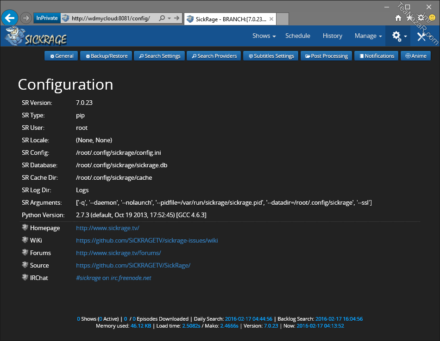Click the search magnifier in address bar
This screenshot has width=440, height=341.
[x=162, y=18]
